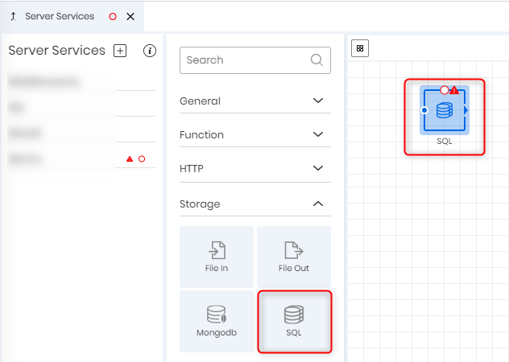Click the add server service plus icon
The image size is (509, 362).
[120, 51]
